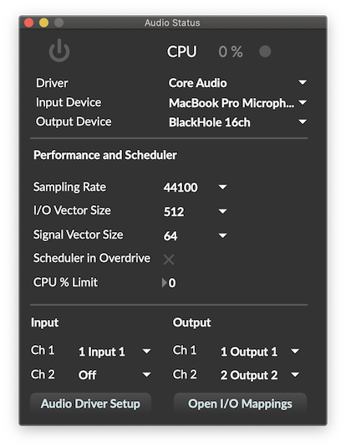Image resolution: width=346 pixels, height=448 pixels.
Task: Turn on audio with the power icon
Action: (x=59, y=50)
